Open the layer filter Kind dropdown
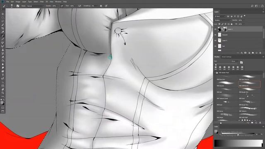 click(220, 17)
